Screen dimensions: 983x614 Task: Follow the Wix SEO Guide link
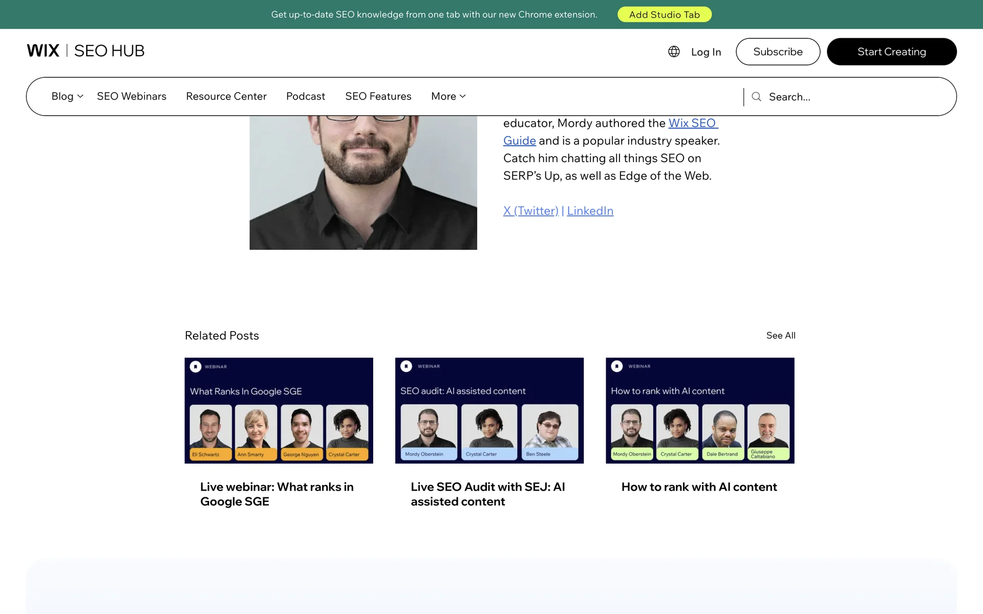tap(692, 123)
